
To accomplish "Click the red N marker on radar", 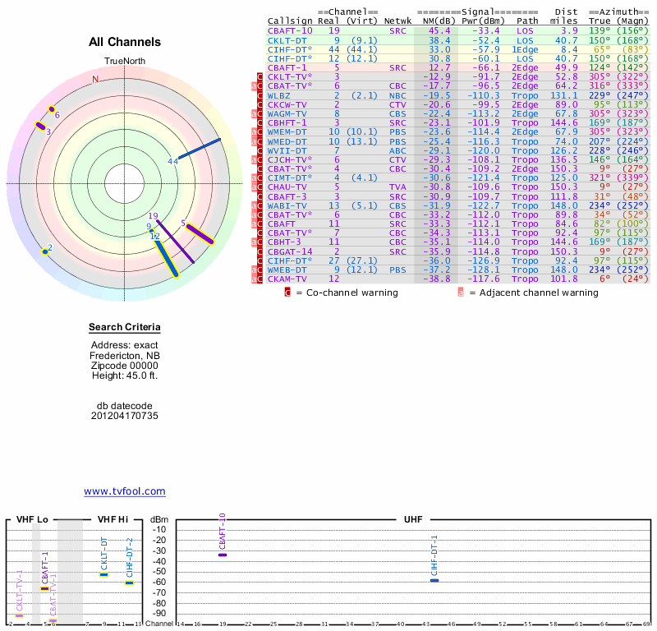I will (95, 80).
